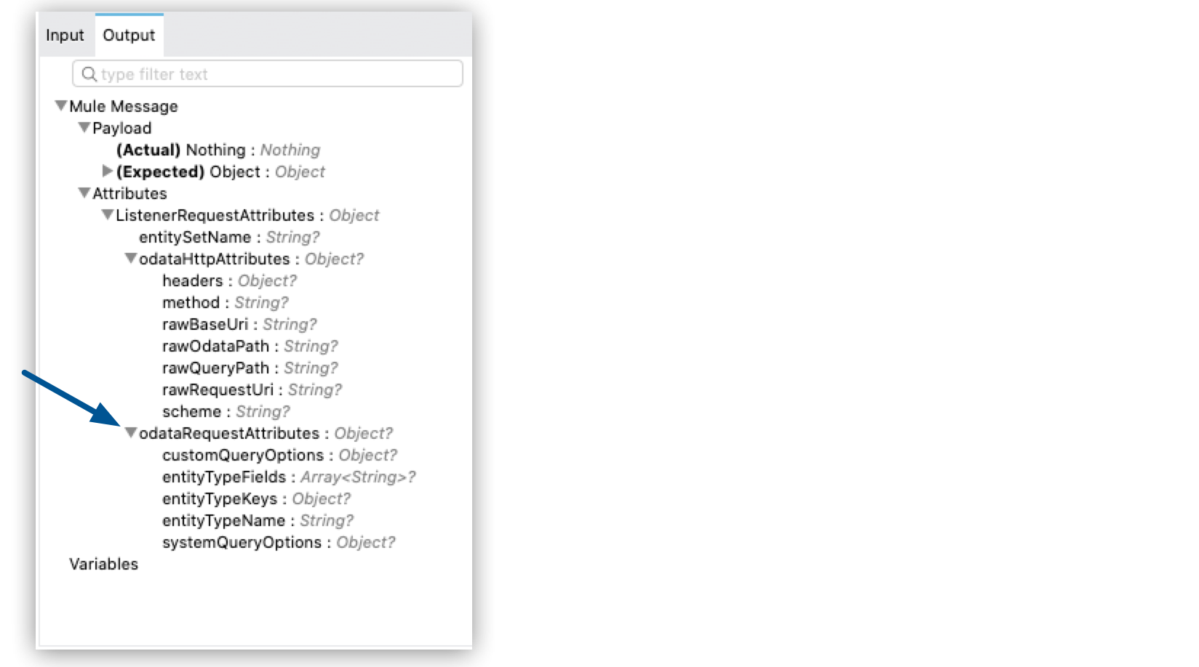Screen dimensions: 1199x667
Task: Collapse the Attributes node
Action: click(82, 193)
